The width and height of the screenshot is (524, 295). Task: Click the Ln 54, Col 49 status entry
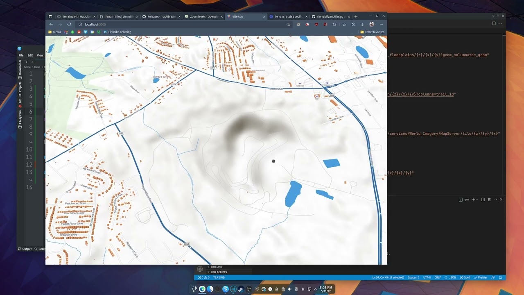(x=388, y=277)
